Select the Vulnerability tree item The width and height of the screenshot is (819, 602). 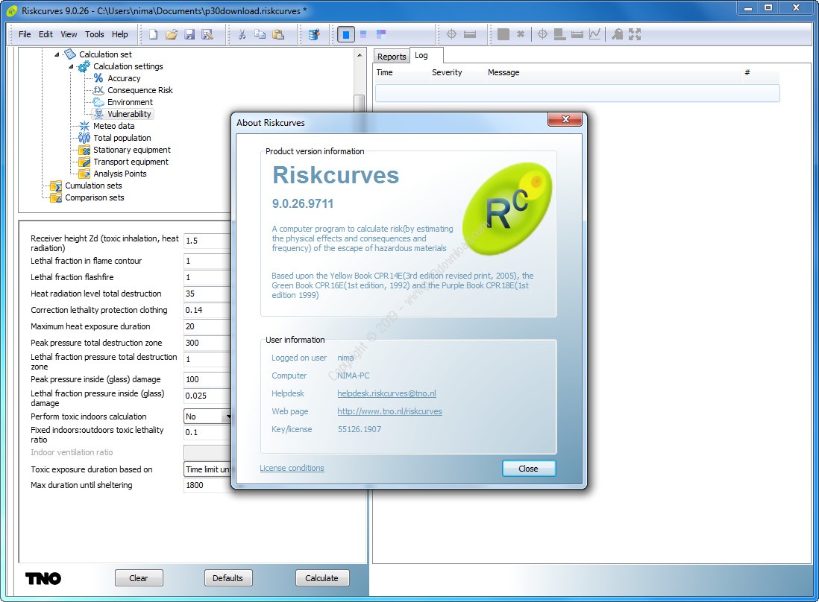coord(129,114)
